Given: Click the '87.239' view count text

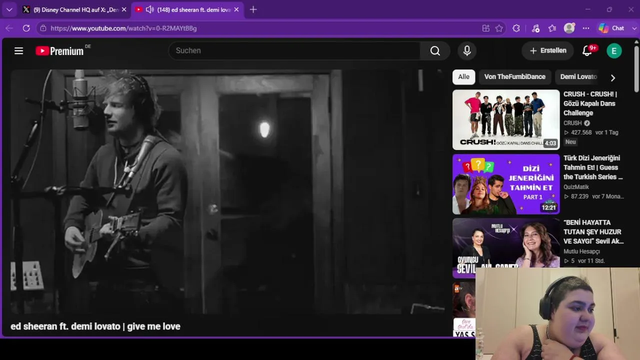Looking at the screenshot, I should coord(579,196).
